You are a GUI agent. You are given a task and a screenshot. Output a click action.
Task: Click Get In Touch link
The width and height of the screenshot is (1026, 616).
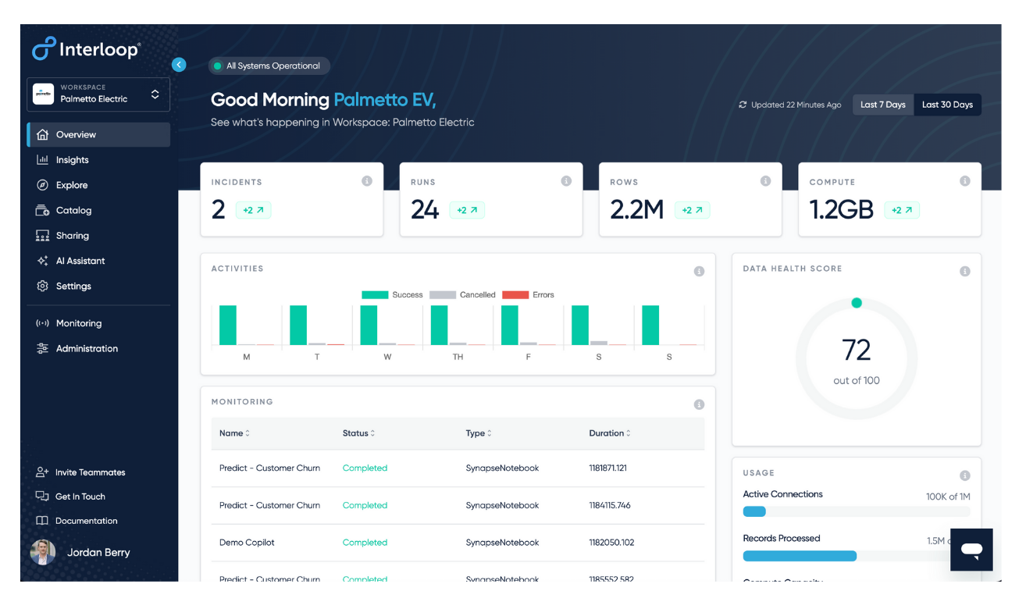pos(80,497)
